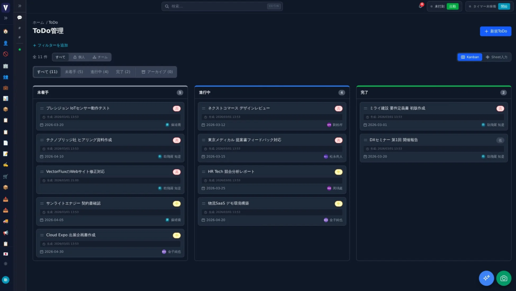
Task: Click the camera capture icon at bottom right
Action: pos(504,279)
